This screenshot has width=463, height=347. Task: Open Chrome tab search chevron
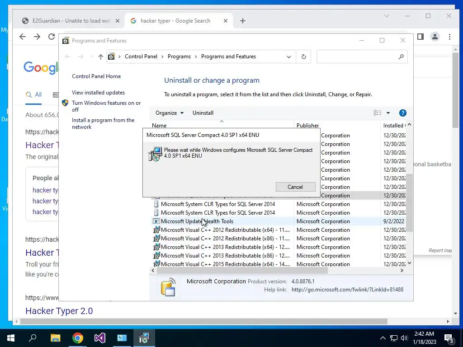point(387,16)
